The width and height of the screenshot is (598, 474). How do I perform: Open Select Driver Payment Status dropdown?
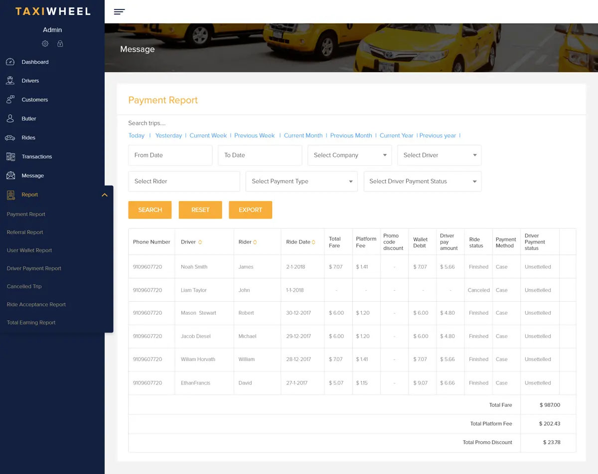click(x=423, y=181)
